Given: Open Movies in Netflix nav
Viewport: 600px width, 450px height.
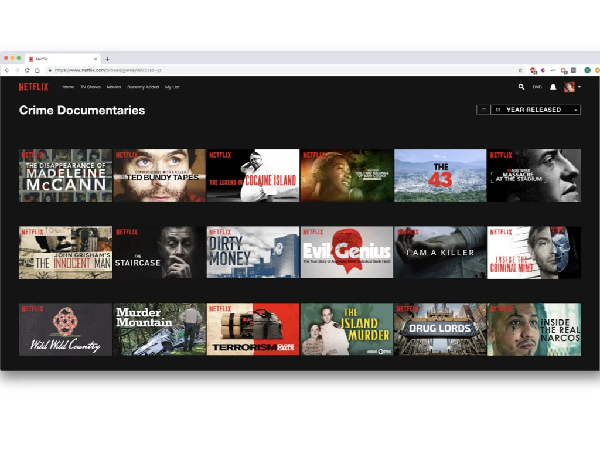Looking at the screenshot, I should click(x=114, y=87).
